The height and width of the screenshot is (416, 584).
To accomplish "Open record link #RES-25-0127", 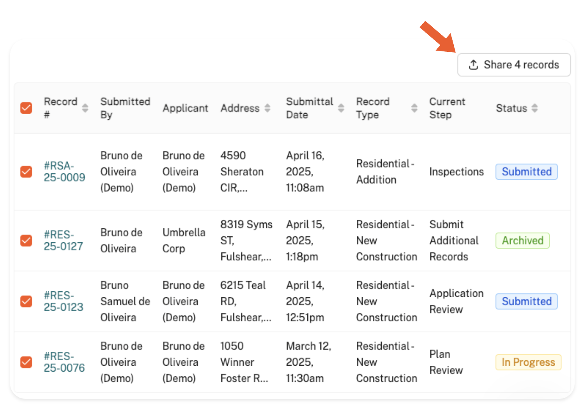I will coord(63,240).
